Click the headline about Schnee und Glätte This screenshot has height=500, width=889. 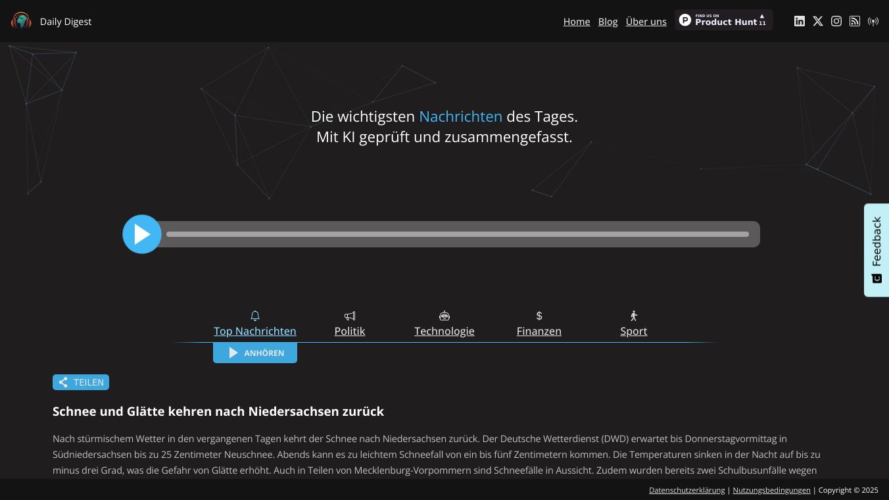click(x=218, y=411)
